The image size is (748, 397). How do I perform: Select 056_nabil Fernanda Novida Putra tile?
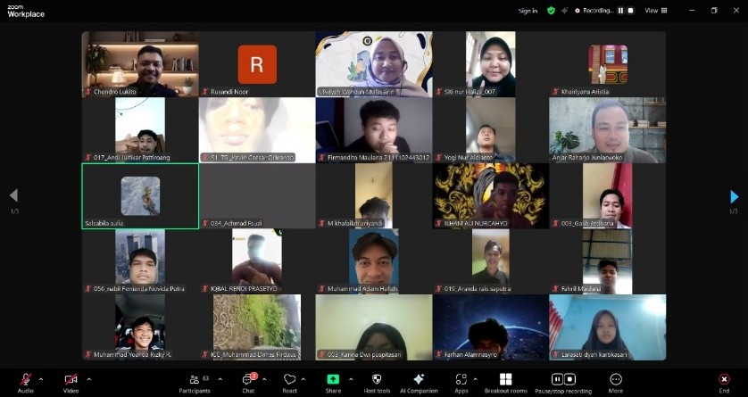click(140, 261)
